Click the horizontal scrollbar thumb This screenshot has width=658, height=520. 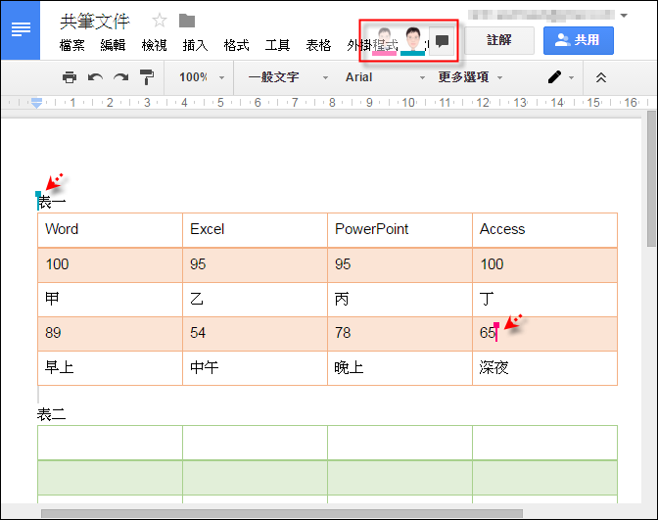tap(282, 514)
